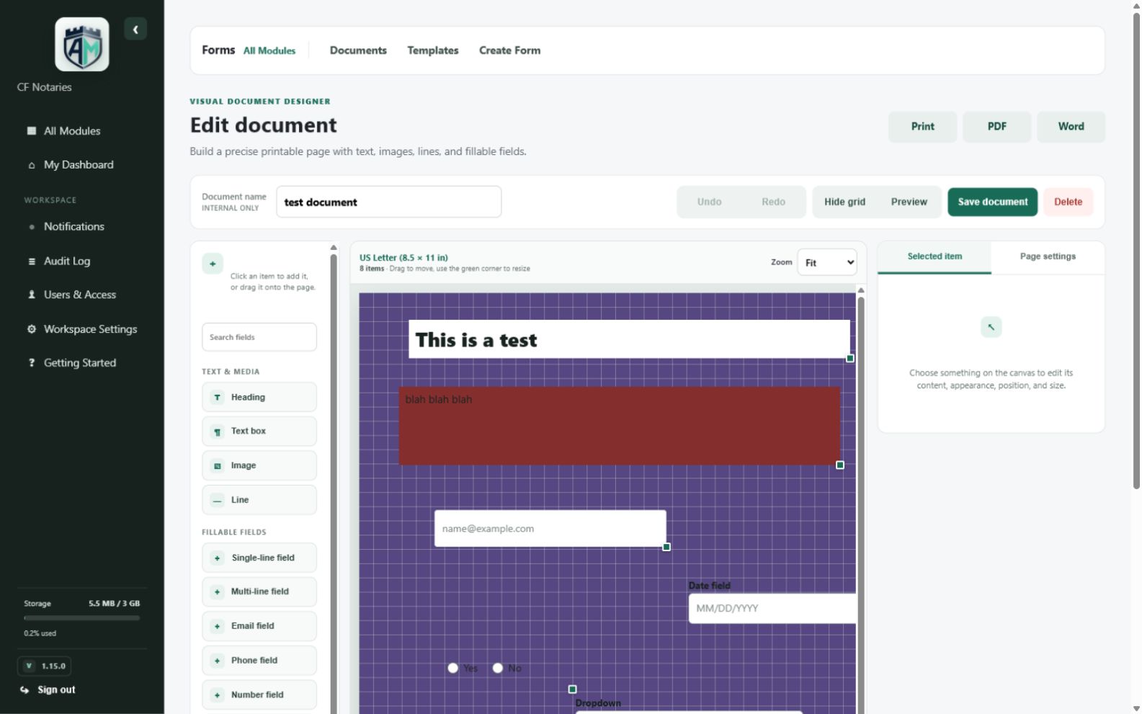Add a Multi-line field to the page

(259, 592)
